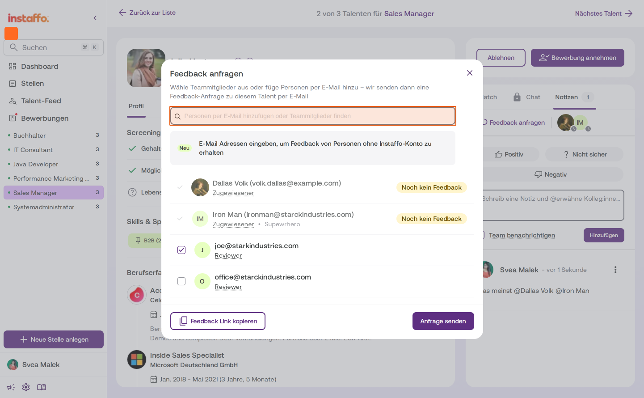
Task: Open the three-dot menu on Svea Malek's note
Action: 615,270
